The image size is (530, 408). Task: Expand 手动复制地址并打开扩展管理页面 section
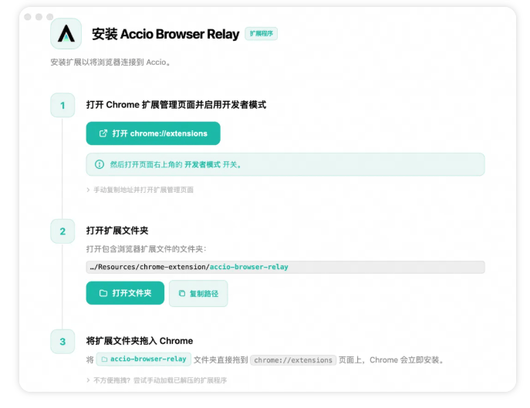tap(140, 190)
